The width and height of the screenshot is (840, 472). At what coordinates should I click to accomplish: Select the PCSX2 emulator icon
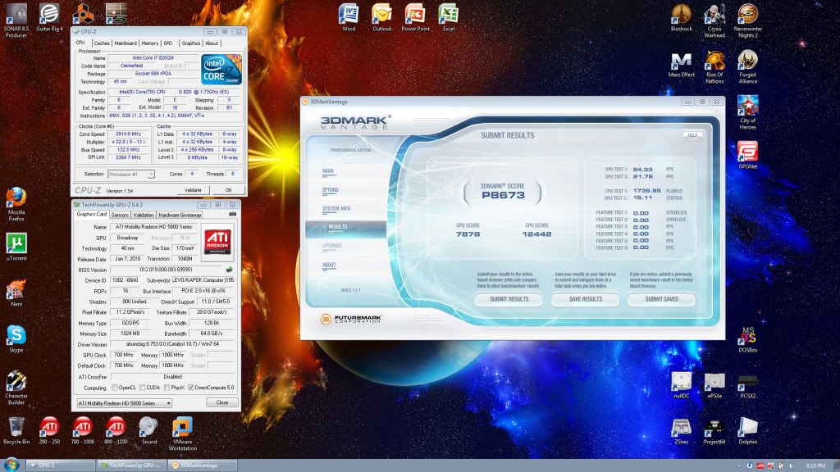click(x=748, y=385)
